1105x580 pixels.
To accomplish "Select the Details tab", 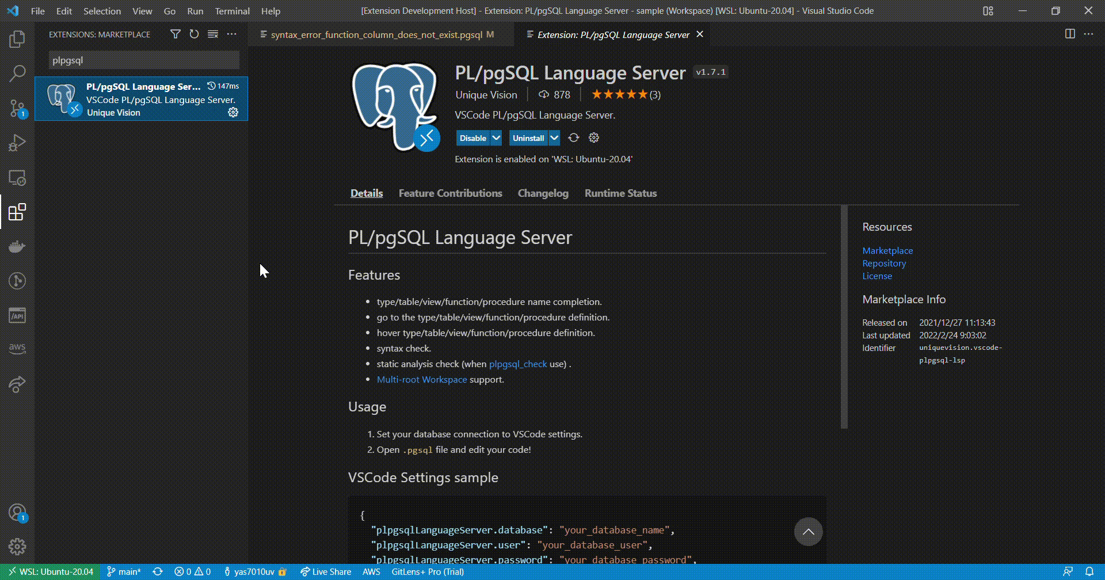I will point(367,193).
